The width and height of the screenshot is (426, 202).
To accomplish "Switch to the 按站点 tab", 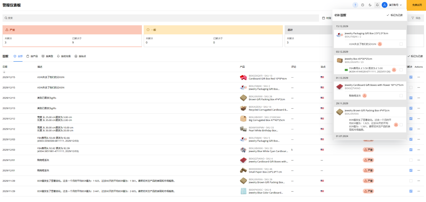I will [80, 56].
